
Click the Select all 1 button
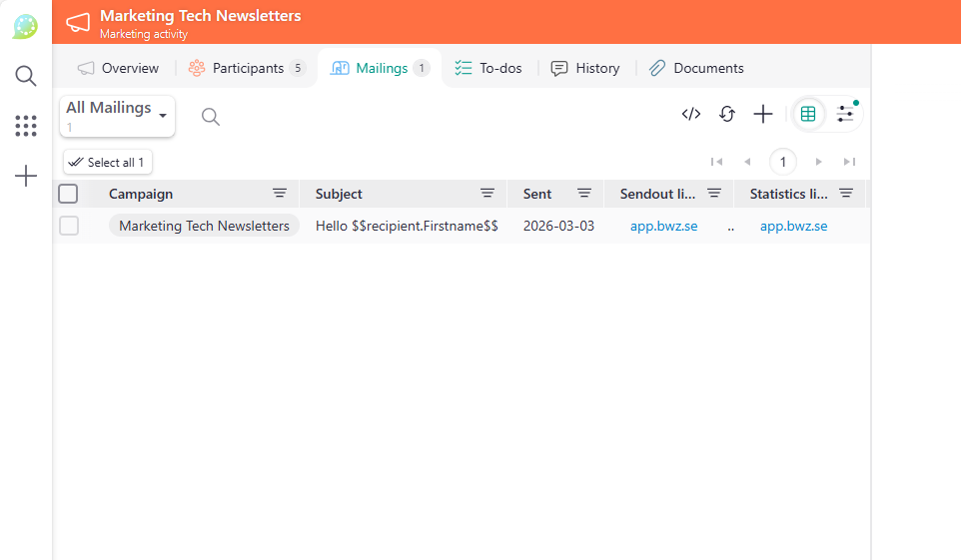tap(108, 162)
